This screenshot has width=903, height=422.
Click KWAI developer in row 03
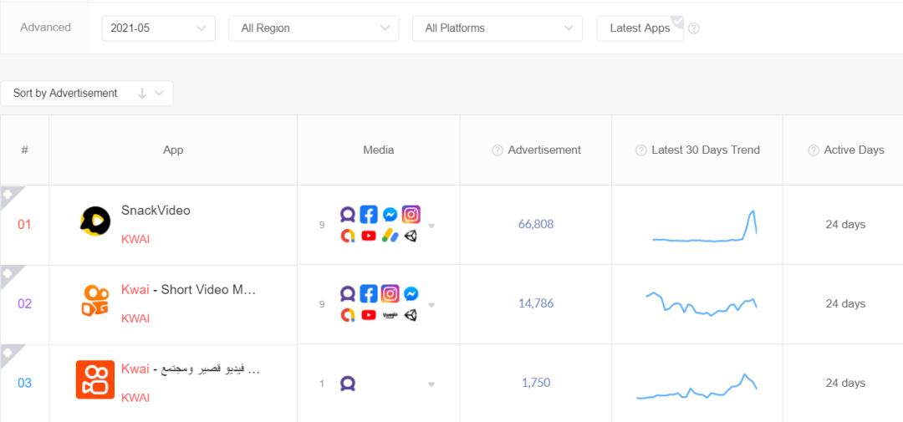tap(135, 398)
